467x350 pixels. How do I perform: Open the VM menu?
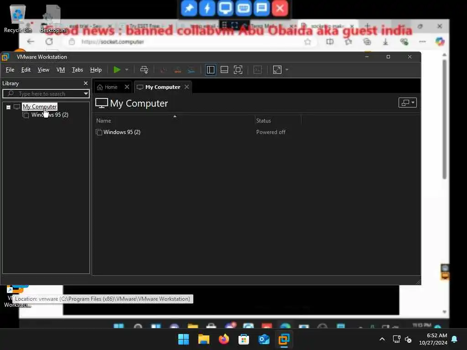[61, 70]
